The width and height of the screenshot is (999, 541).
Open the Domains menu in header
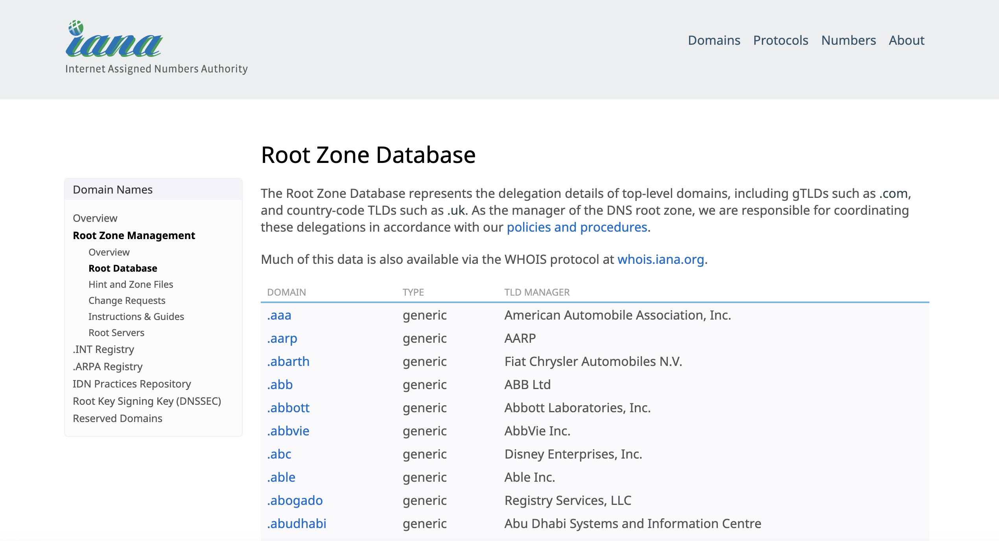714,40
